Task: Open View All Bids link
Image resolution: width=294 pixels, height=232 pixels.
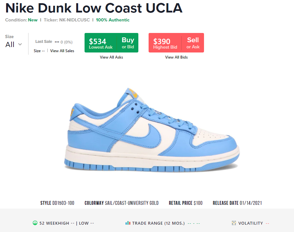Action: (x=176, y=57)
